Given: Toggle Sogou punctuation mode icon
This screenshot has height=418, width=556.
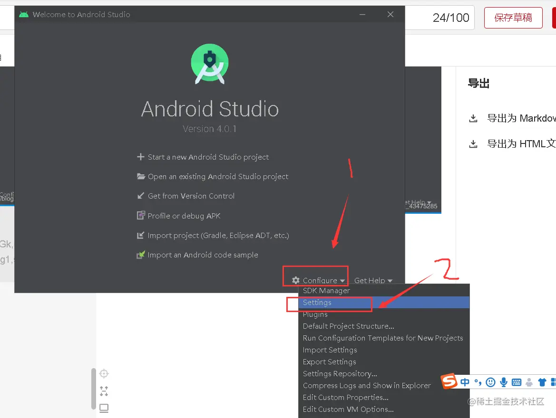Looking at the screenshot, I should [478, 382].
